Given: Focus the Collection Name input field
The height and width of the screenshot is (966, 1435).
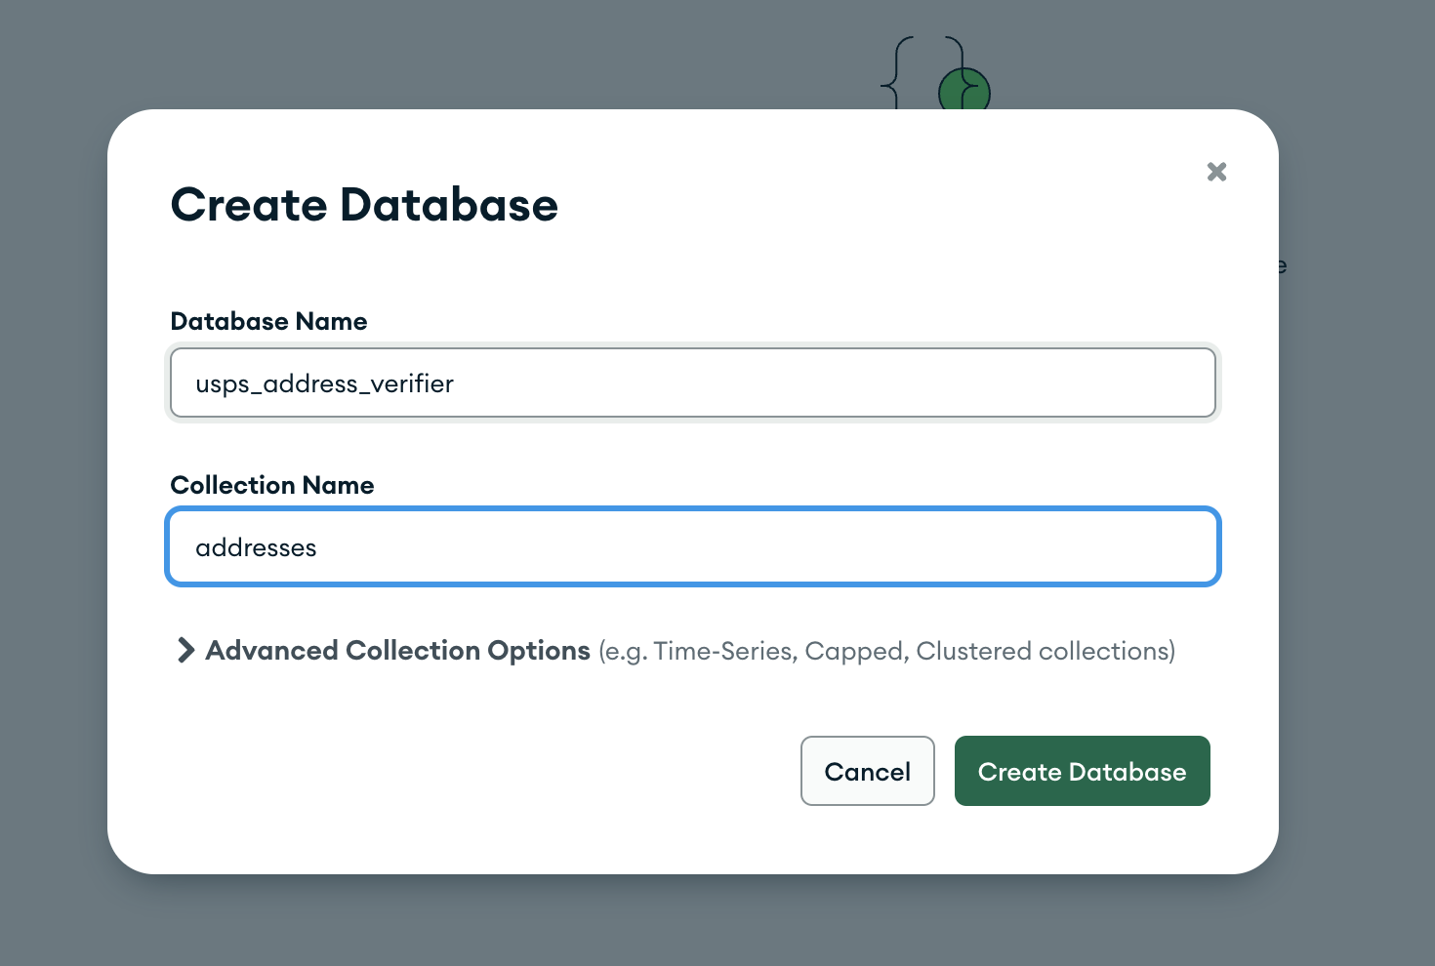Looking at the screenshot, I should (x=693, y=547).
